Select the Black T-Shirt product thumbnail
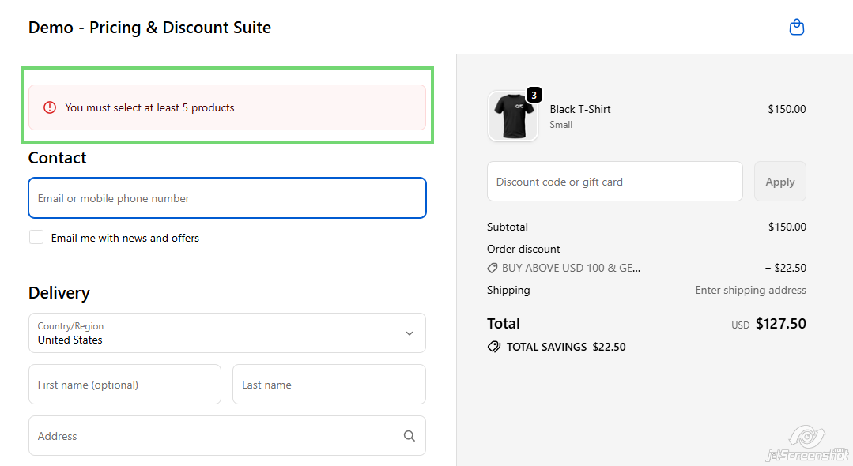Screen dimensions: 853x466 point(512,116)
